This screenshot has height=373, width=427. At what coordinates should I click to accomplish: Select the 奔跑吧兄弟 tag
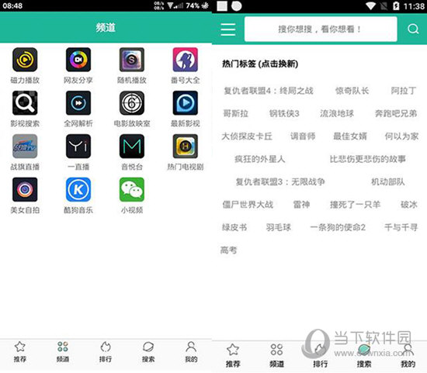coord(396,113)
